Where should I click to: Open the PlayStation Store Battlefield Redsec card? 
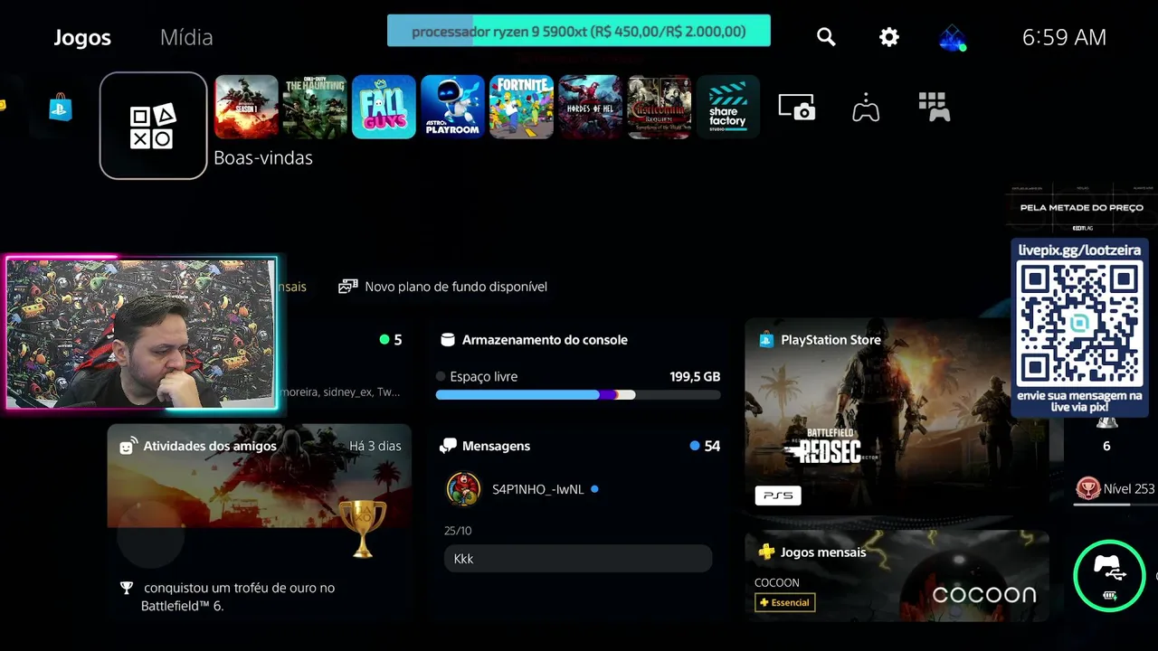tap(897, 416)
